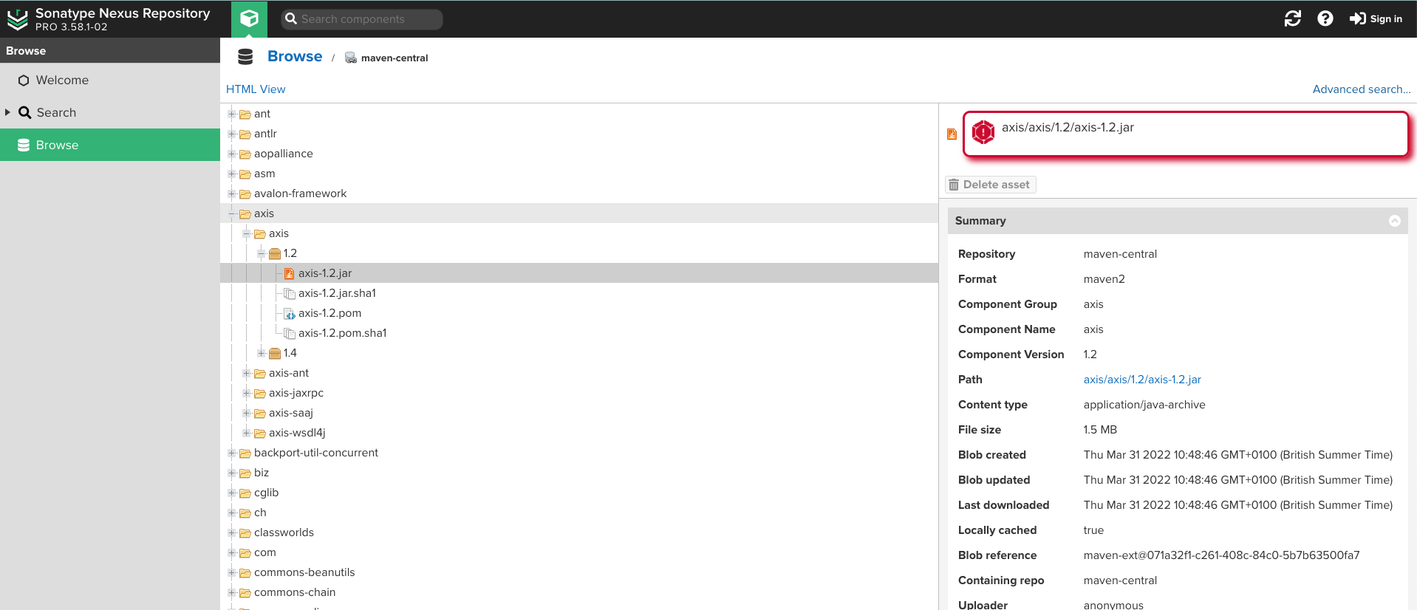
Task: Expand the Search sidebar arrow
Action: tap(7, 112)
